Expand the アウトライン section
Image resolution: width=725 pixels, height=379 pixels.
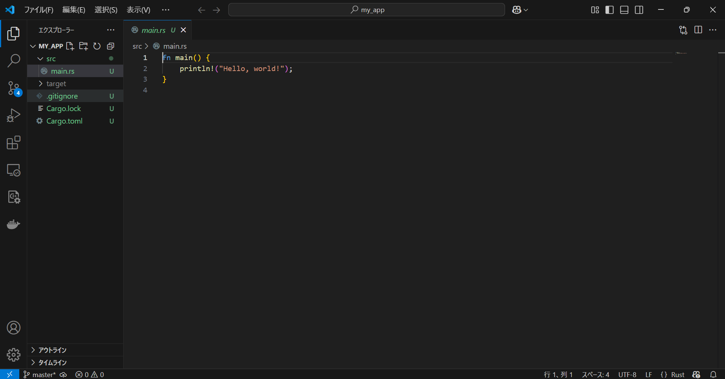[52, 350]
